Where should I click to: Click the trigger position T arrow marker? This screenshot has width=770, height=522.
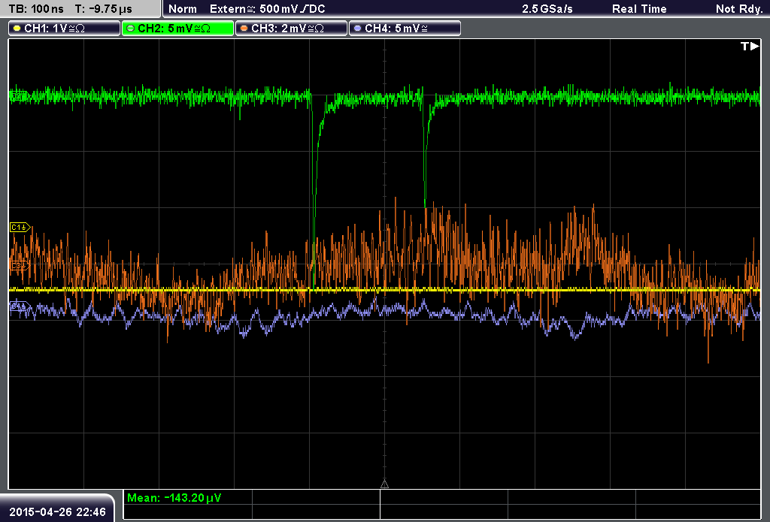750,46
